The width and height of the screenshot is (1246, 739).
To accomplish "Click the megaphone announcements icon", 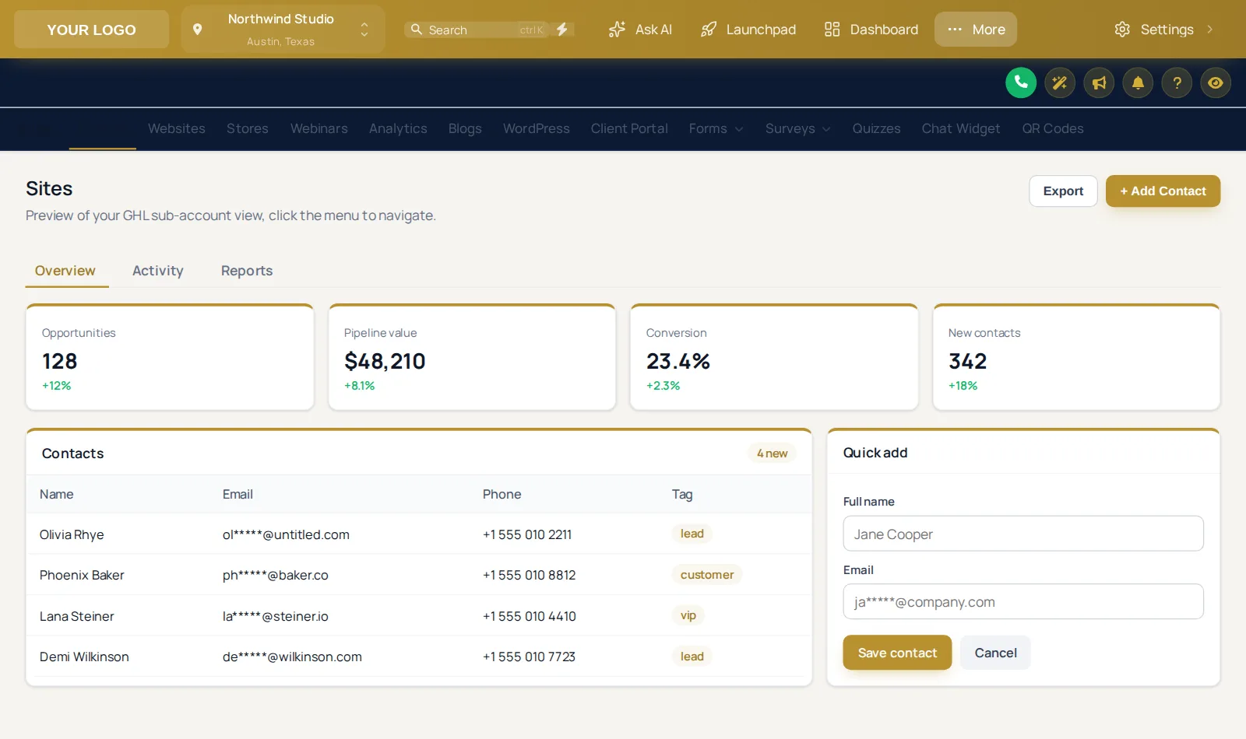I will click(x=1099, y=82).
